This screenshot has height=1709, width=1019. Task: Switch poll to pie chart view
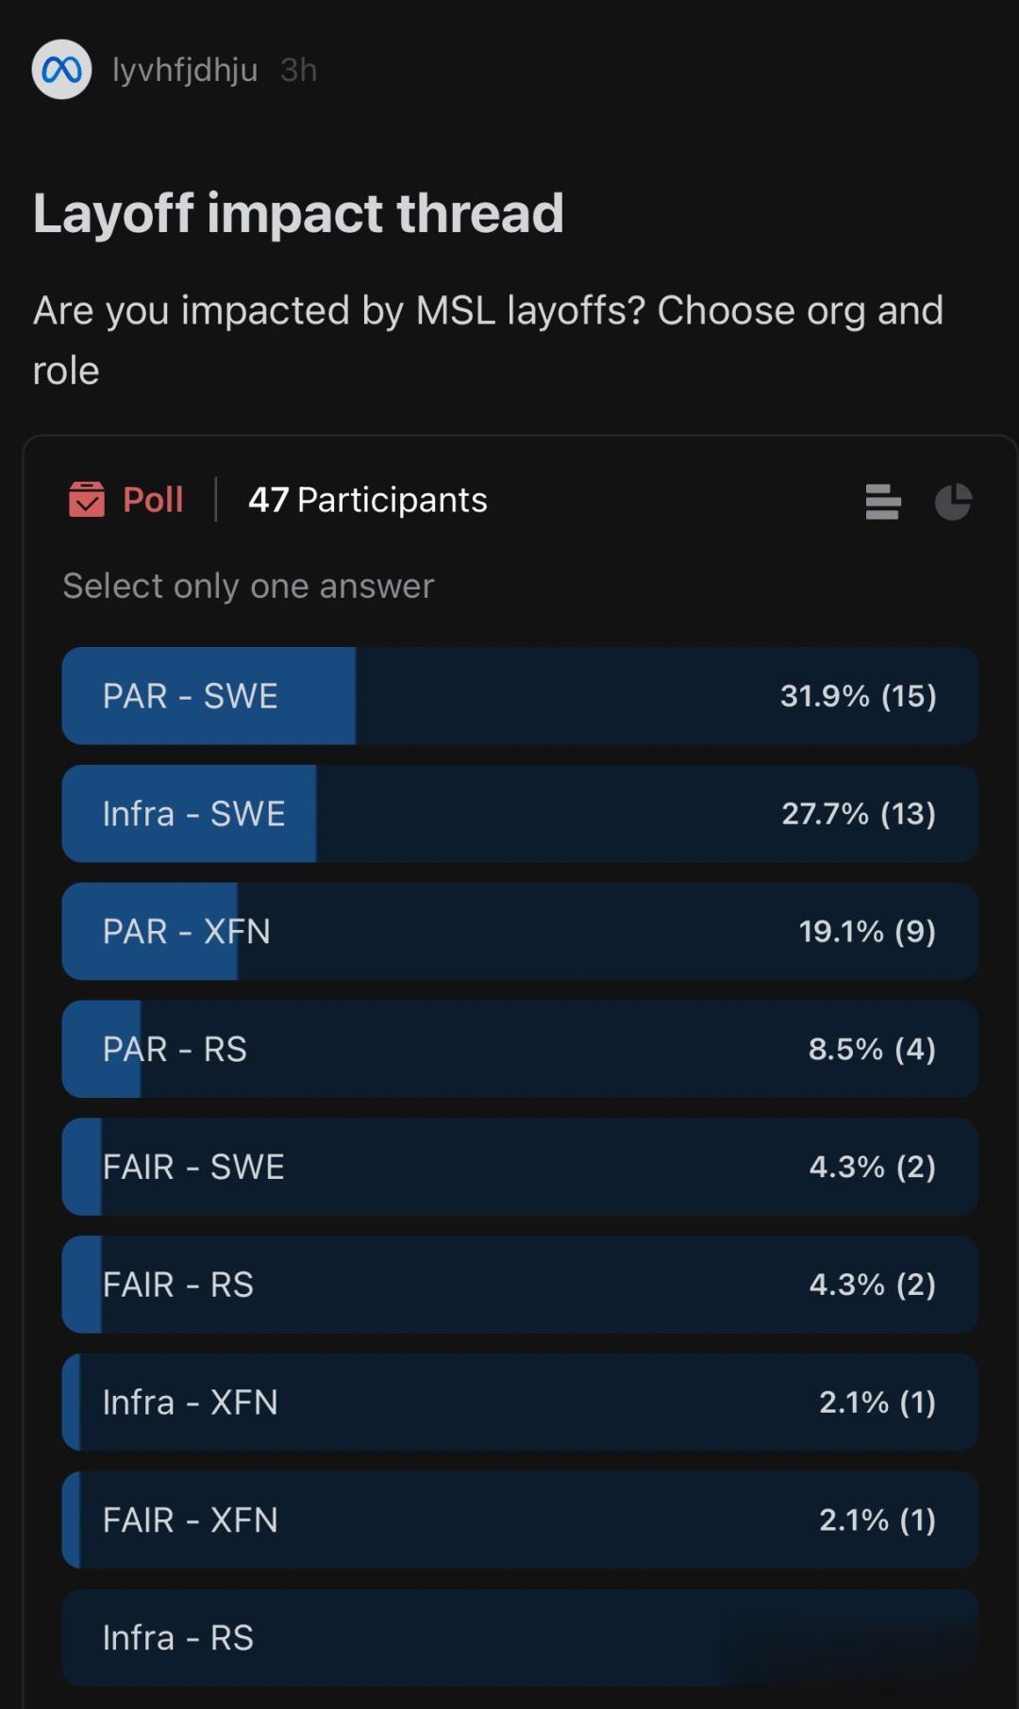pyautogui.click(x=953, y=502)
